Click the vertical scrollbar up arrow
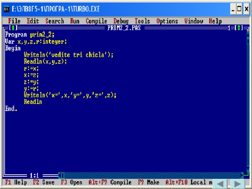The width and height of the screenshot is (252, 189). (248, 34)
